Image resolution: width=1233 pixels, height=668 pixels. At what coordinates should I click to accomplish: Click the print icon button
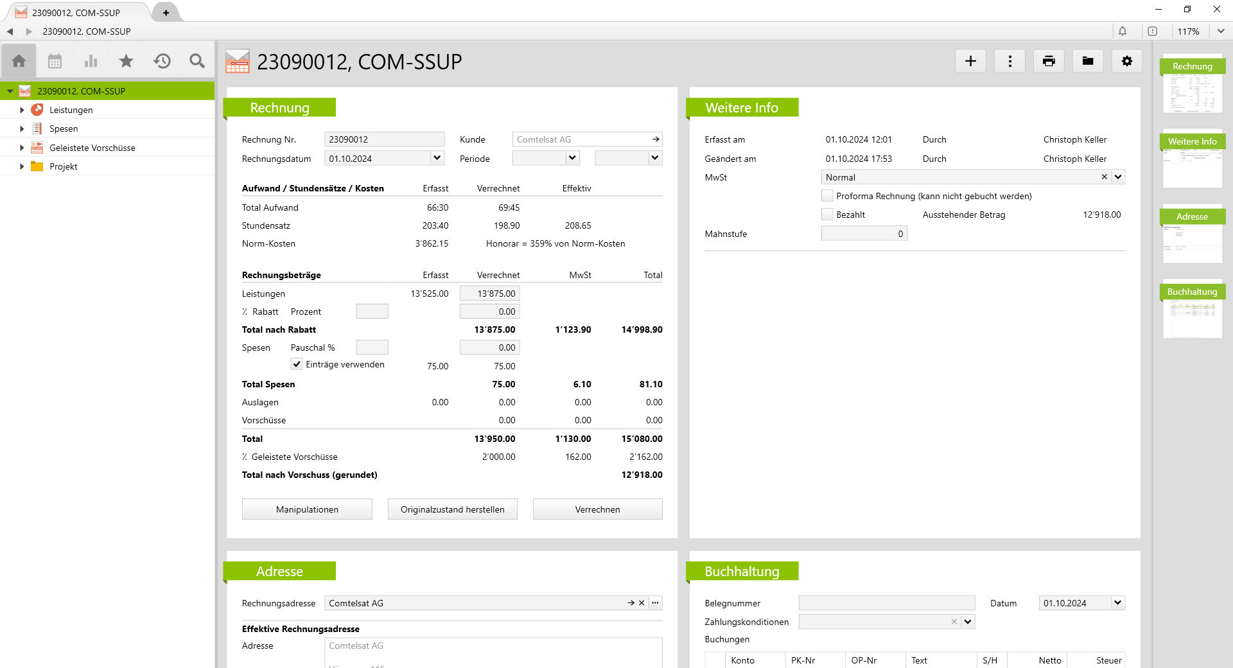(1049, 61)
